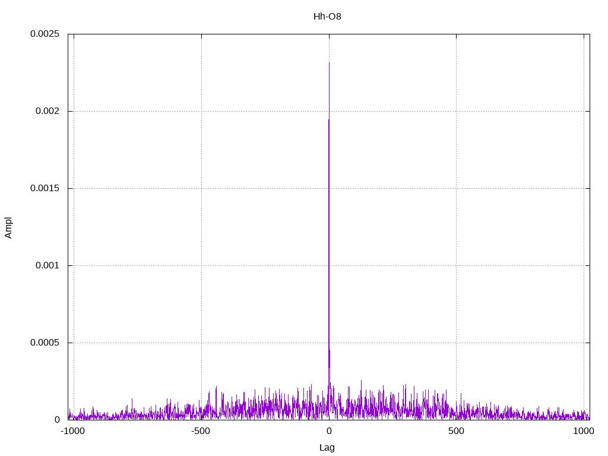
Task: Click the y-axis tick value 0.0005
Action: coord(45,343)
